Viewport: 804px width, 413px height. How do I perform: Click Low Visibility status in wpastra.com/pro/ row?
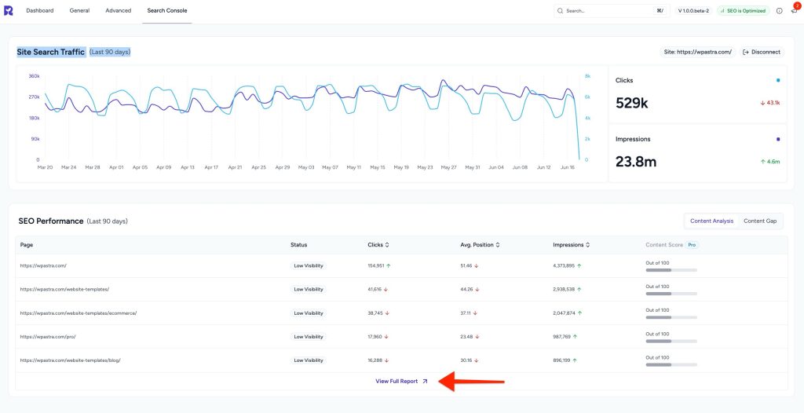coord(308,337)
